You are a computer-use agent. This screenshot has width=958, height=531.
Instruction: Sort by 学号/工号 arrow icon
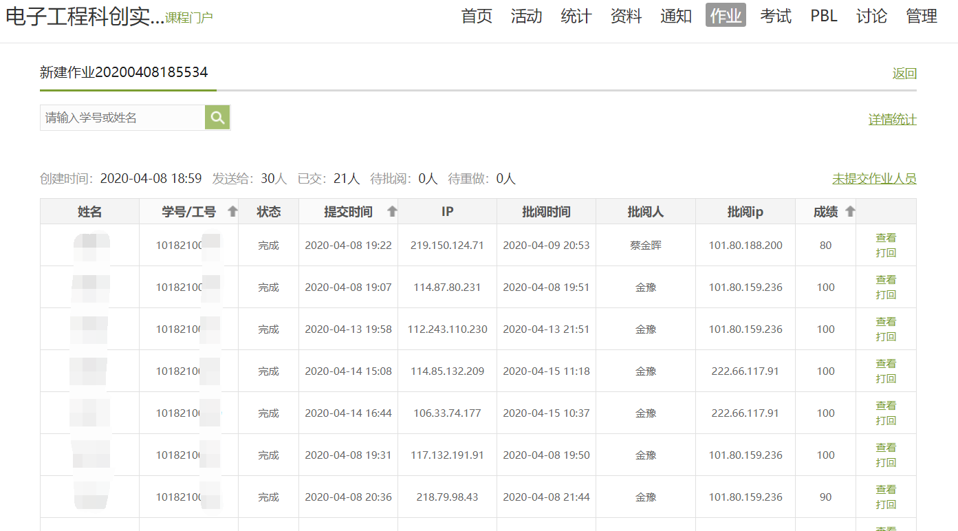232,212
